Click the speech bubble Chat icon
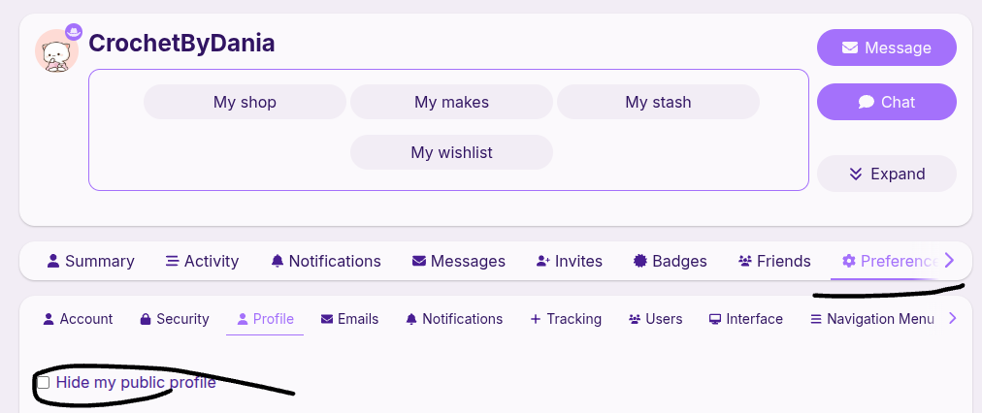The image size is (982, 413). pyautogui.click(x=867, y=102)
